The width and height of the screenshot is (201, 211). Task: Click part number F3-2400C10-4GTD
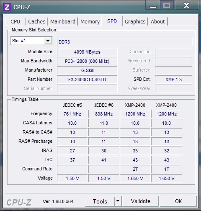pyautogui.click(x=87, y=80)
